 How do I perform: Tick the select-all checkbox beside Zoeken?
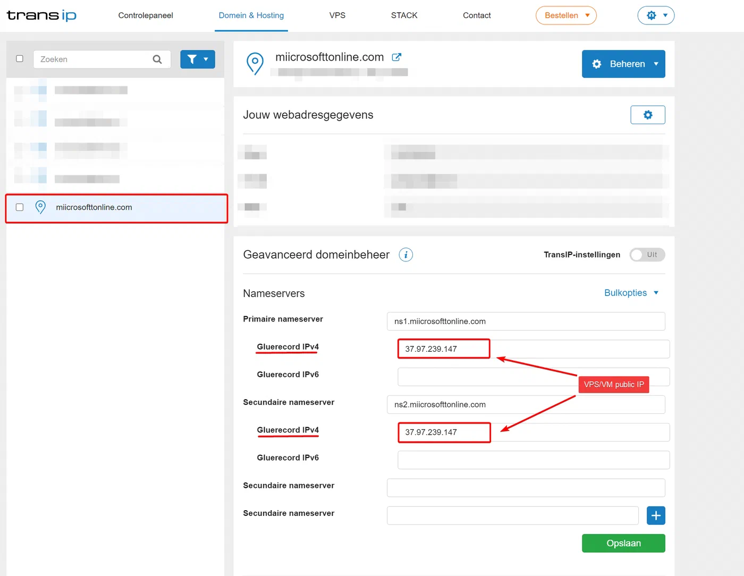[x=20, y=59]
